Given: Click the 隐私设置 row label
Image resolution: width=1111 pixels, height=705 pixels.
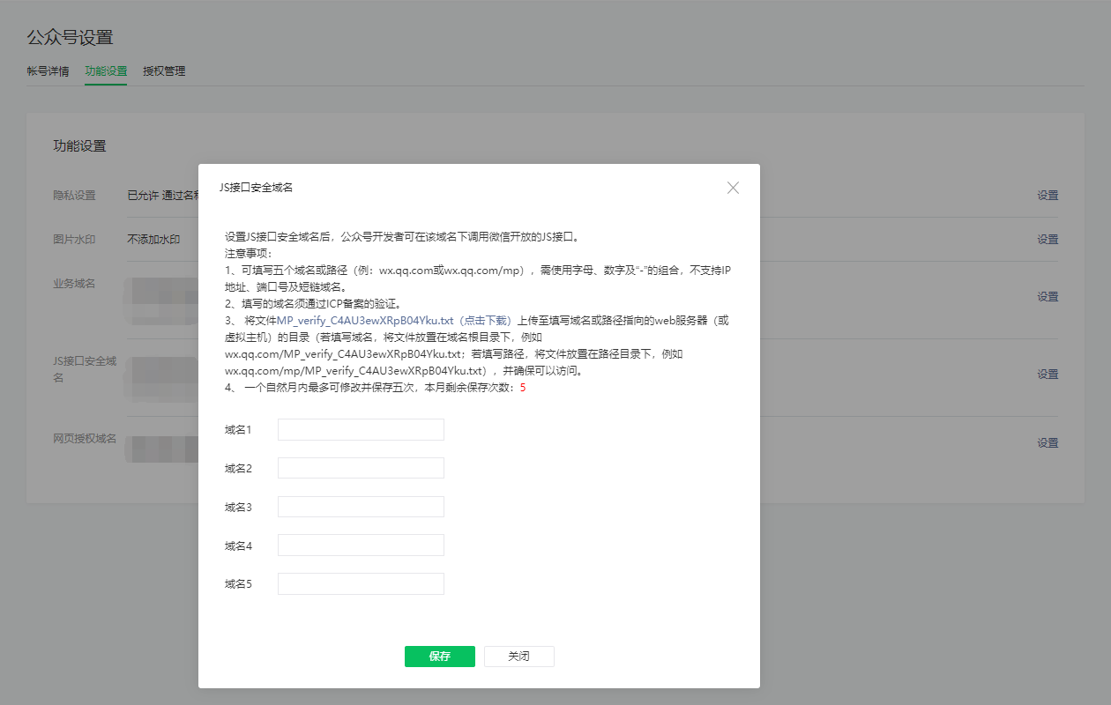Looking at the screenshot, I should (x=74, y=196).
